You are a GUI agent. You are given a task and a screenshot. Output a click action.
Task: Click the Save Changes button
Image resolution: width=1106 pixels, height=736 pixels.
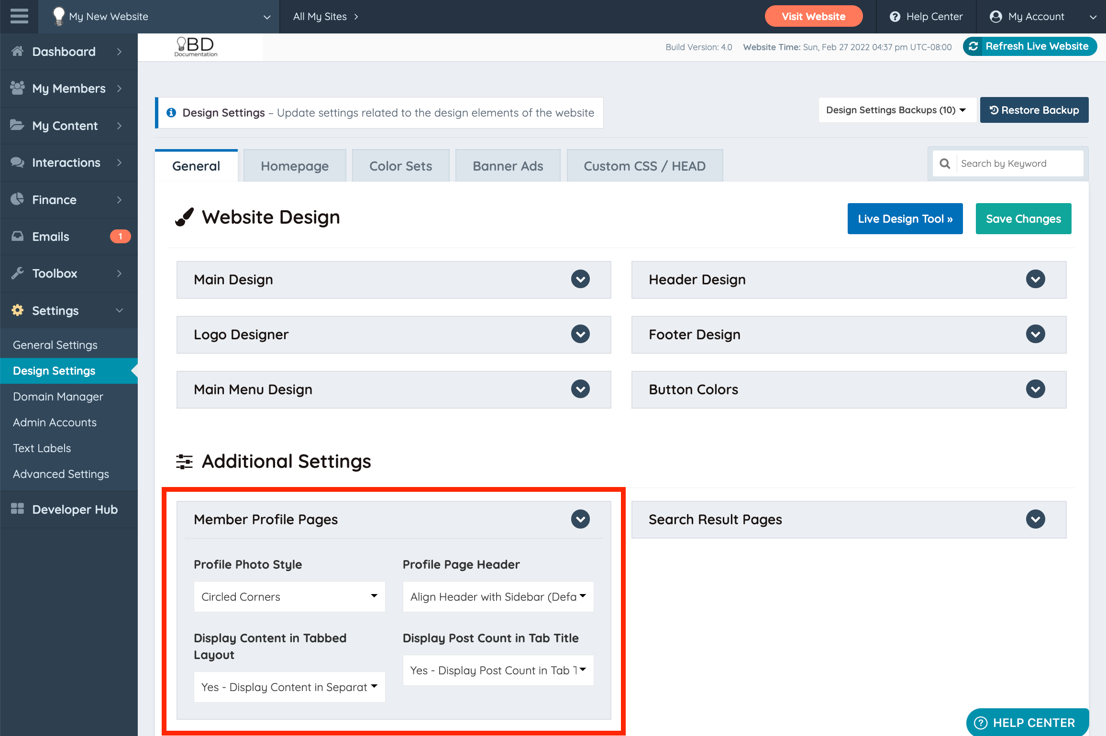pos(1023,218)
